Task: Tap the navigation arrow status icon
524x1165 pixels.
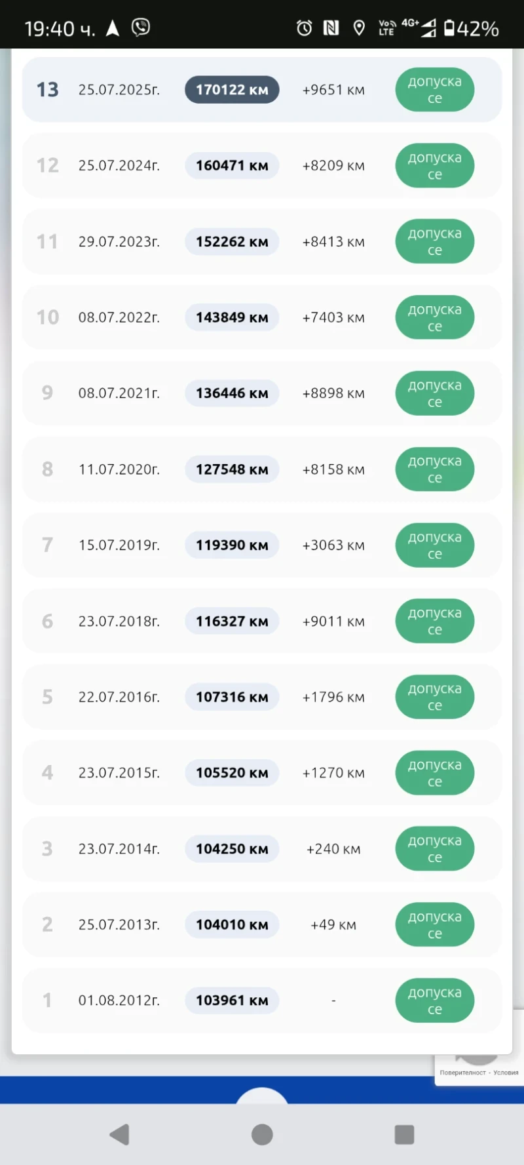Action: tap(113, 28)
